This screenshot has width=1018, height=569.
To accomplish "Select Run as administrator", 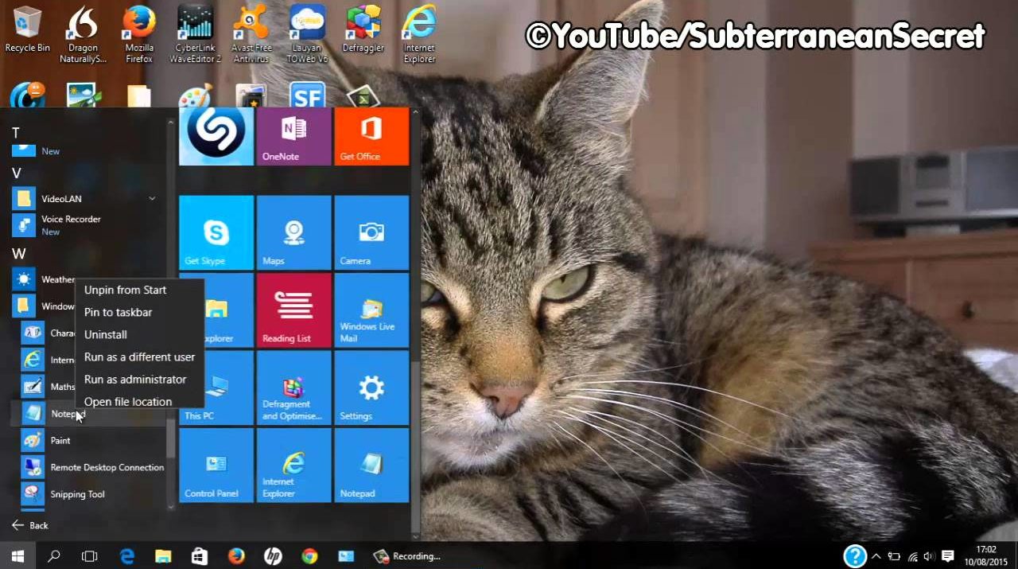I will coord(135,380).
